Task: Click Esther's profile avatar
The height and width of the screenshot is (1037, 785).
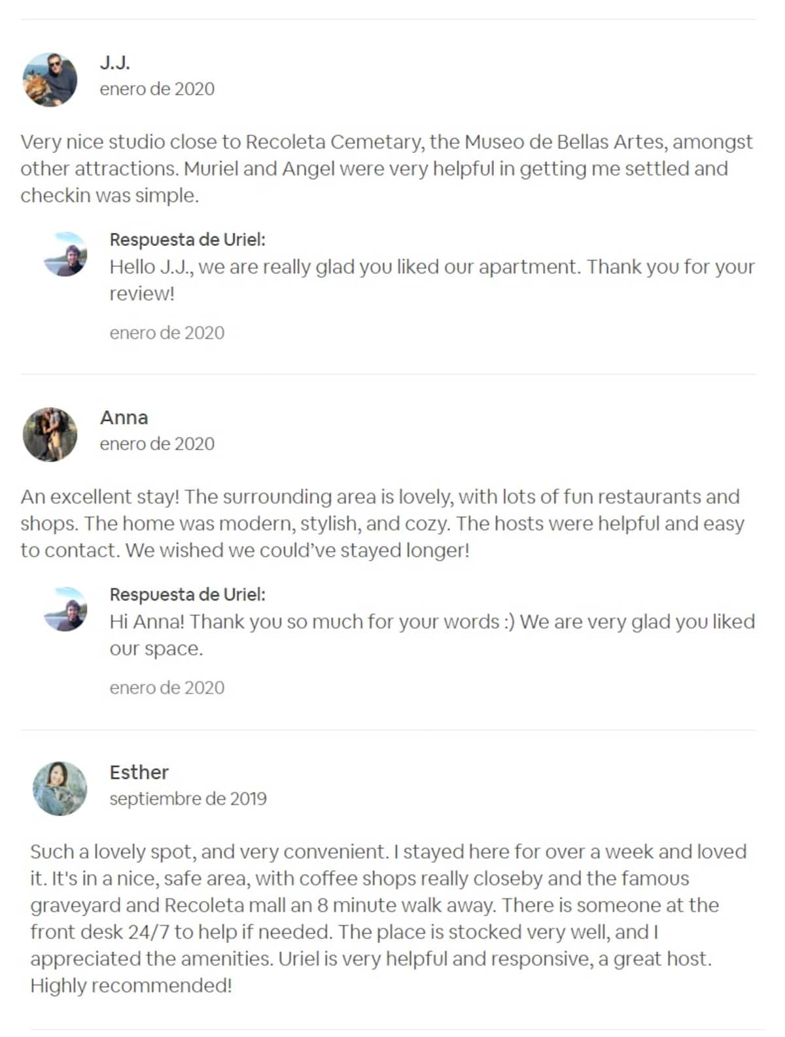Action: [60, 788]
